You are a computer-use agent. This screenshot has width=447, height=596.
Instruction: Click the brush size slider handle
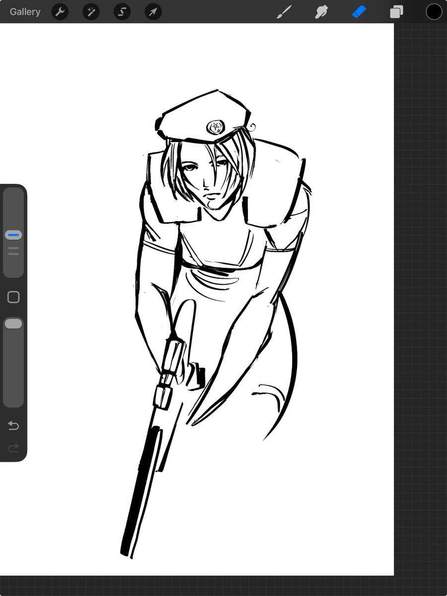(13, 235)
